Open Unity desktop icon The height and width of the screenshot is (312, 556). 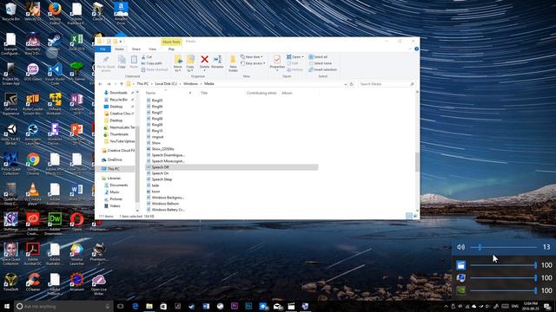point(10,134)
